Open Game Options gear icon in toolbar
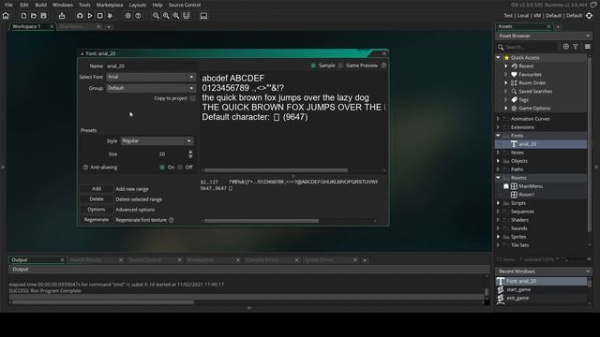This screenshot has width=600, height=337. tap(127, 16)
